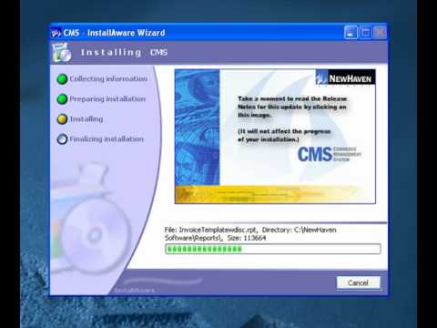The width and height of the screenshot is (437, 328).
Task: Click the green Collecting information status icon
Action: point(62,79)
